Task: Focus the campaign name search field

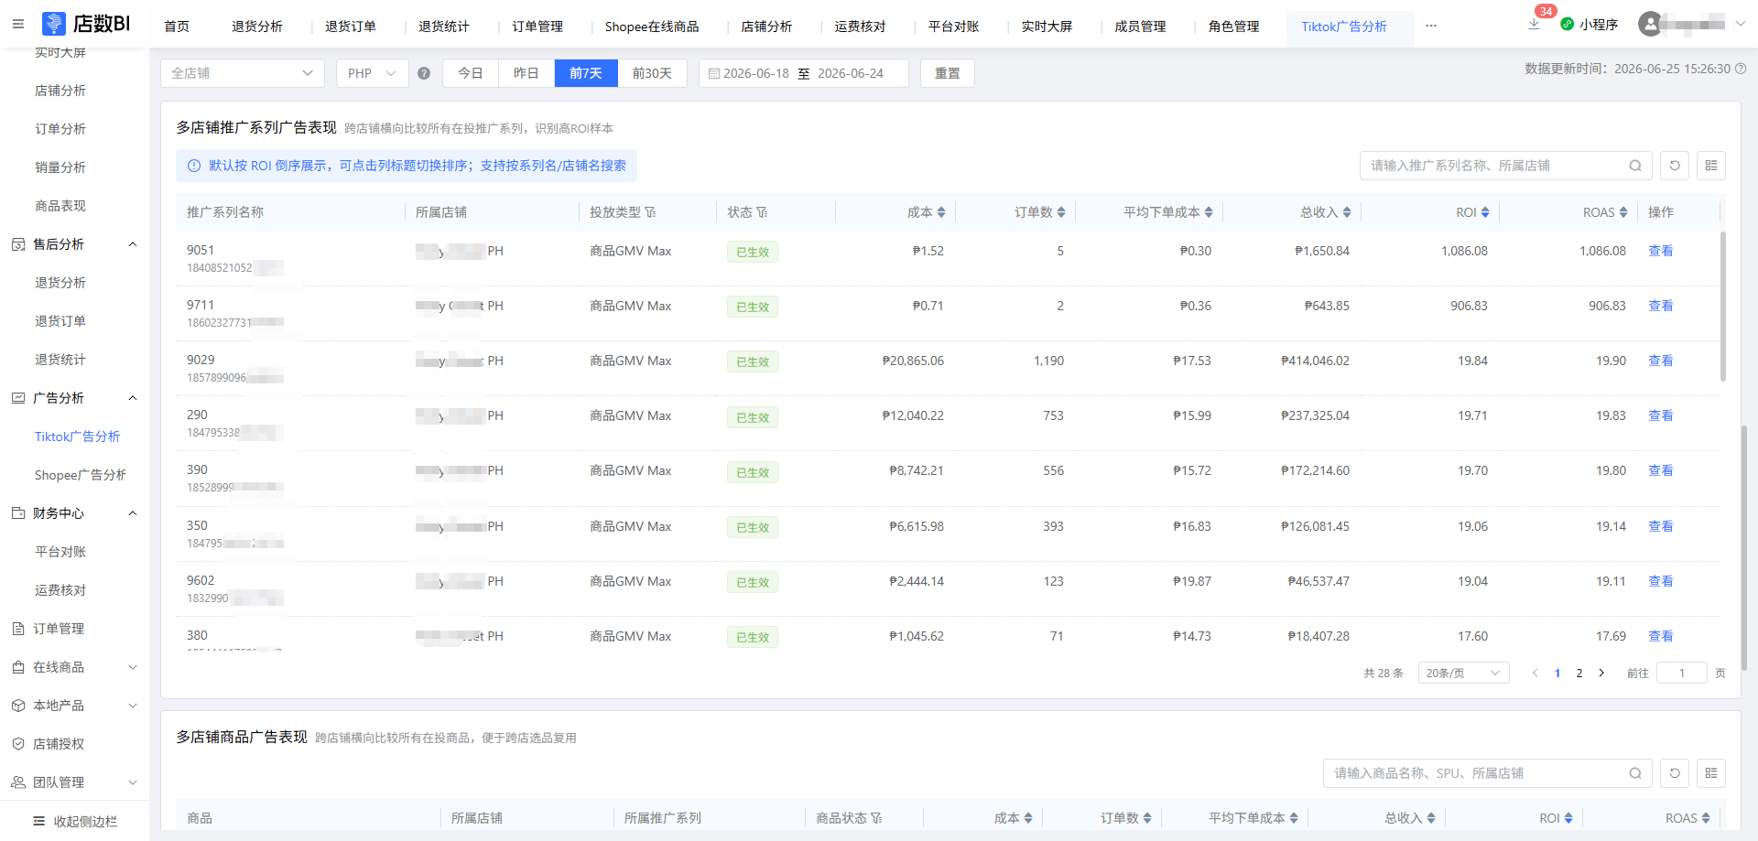Action: pyautogui.click(x=1506, y=166)
